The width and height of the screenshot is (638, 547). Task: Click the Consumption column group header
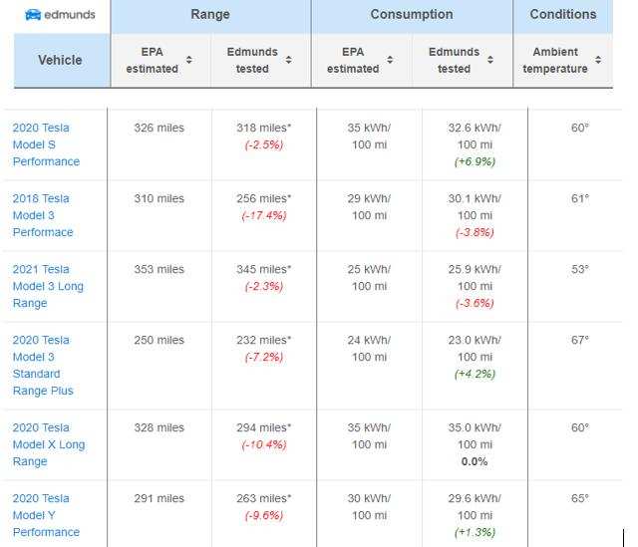point(411,15)
